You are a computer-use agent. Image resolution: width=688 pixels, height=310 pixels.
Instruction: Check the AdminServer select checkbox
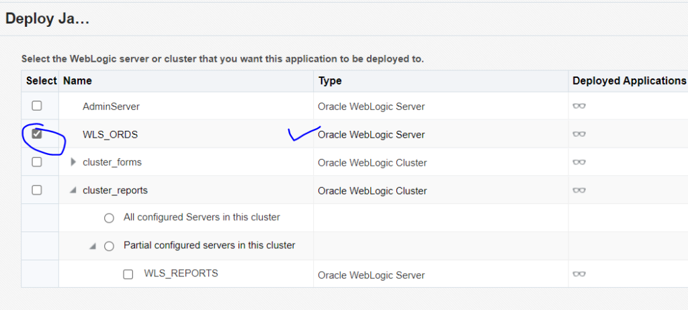37,105
